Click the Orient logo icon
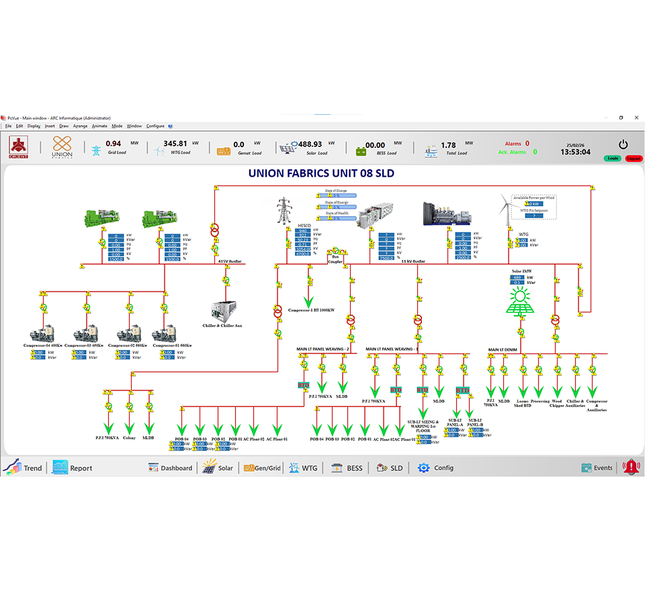 click(18, 146)
